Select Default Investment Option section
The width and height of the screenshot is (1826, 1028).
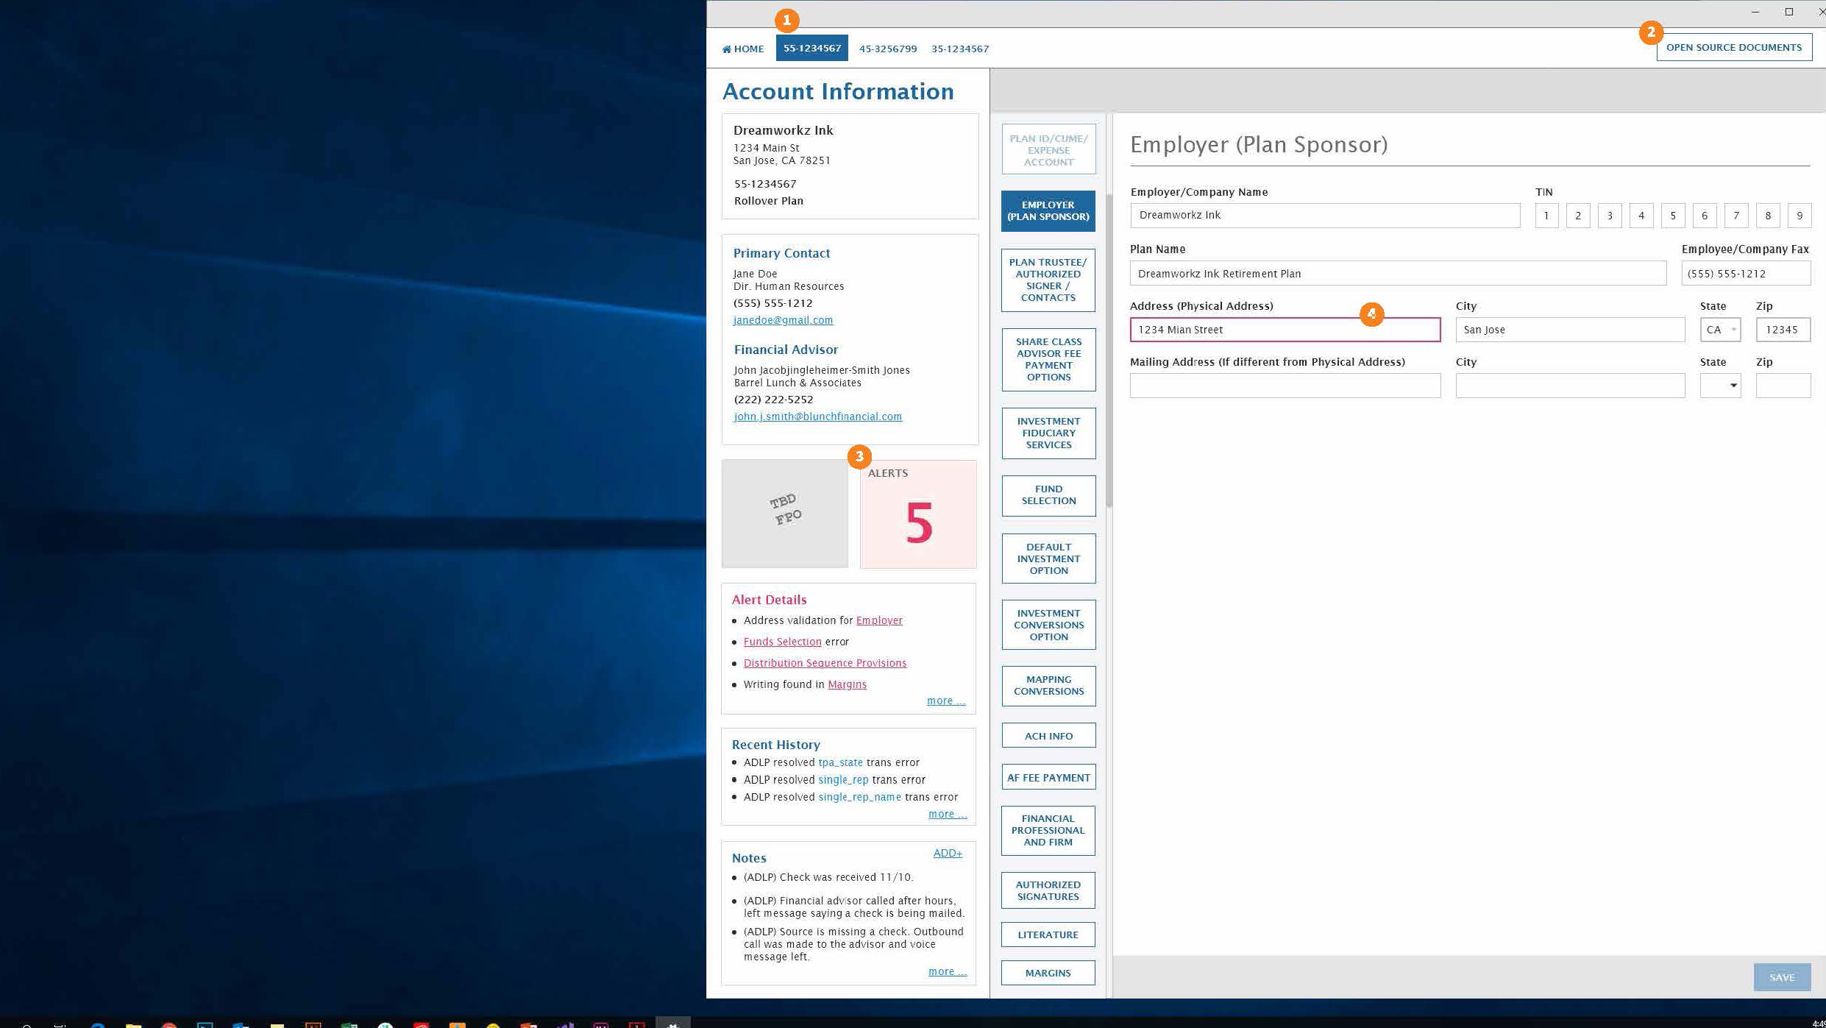pyautogui.click(x=1048, y=559)
